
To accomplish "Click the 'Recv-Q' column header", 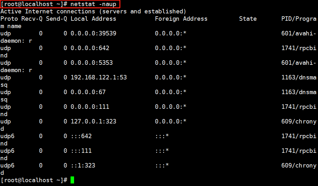I will coord(32,19).
